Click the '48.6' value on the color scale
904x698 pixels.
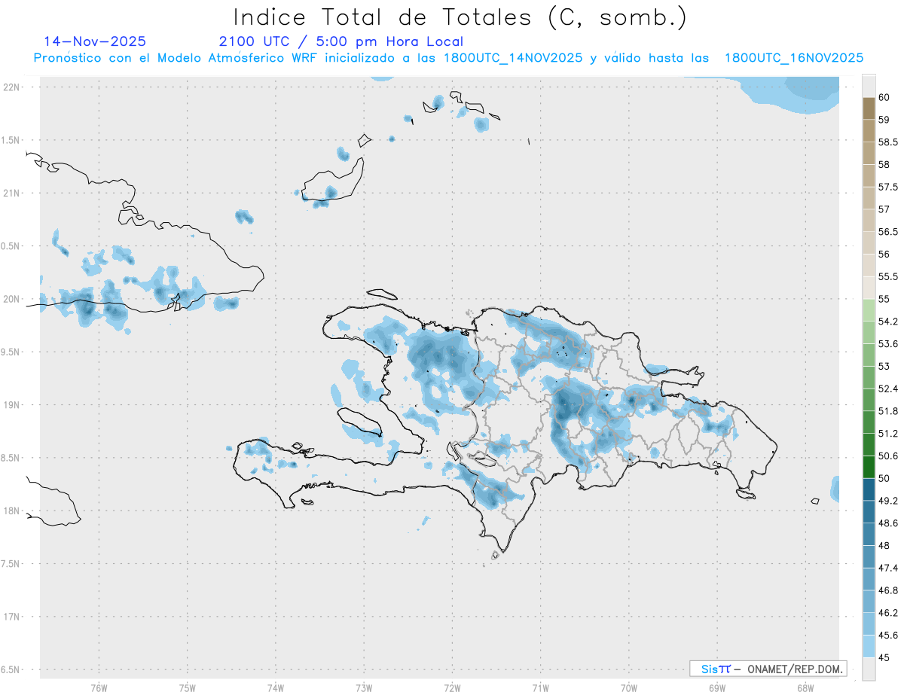click(888, 523)
